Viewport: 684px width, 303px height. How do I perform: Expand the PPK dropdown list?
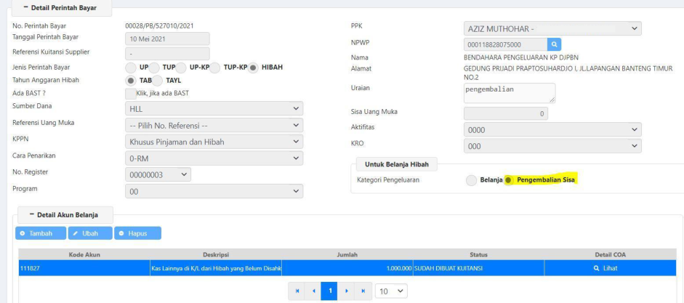click(x=552, y=28)
